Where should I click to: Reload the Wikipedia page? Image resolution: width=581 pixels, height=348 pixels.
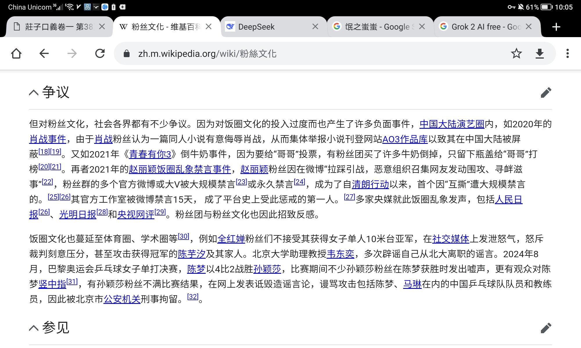(100, 54)
